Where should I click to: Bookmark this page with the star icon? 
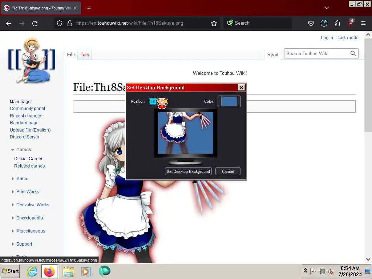[x=214, y=23]
